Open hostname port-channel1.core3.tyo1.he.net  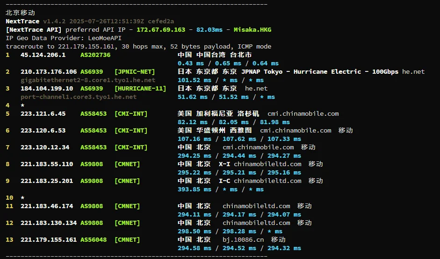pyautogui.click(x=79, y=97)
